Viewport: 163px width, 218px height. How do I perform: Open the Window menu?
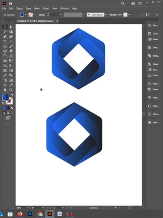click(x=64, y=8)
